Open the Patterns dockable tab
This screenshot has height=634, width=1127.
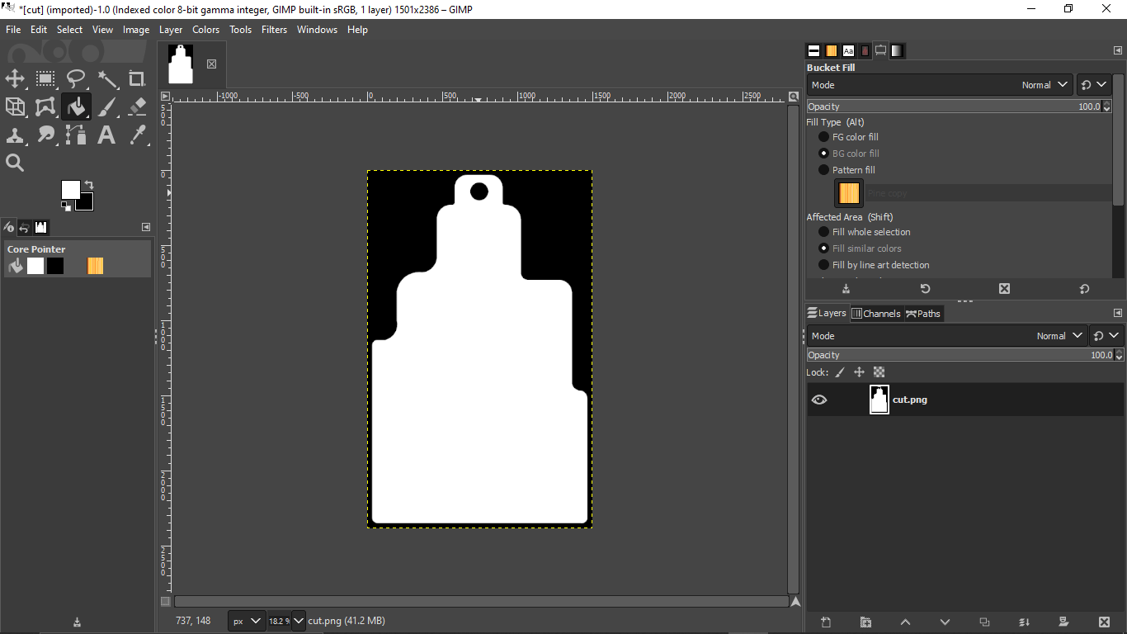[832, 51]
